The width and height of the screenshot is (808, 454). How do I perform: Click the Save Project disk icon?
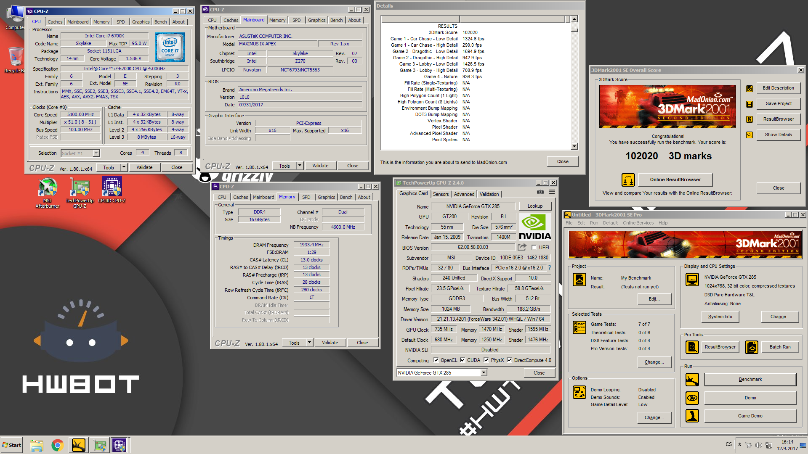coord(750,104)
